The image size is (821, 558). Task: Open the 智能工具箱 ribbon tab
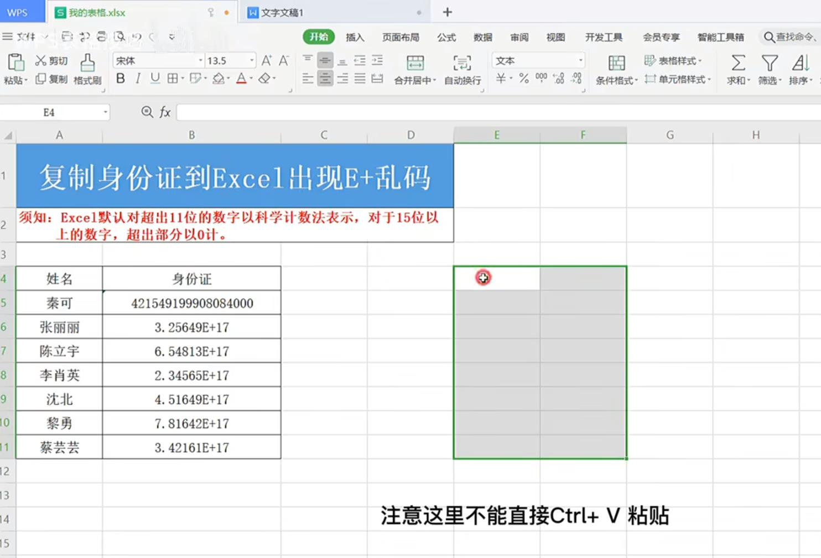(x=720, y=37)
